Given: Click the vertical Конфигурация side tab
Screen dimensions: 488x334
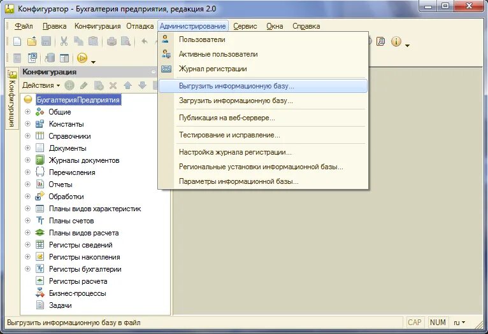Looking at the screenshot, I should tap(12, 98).
